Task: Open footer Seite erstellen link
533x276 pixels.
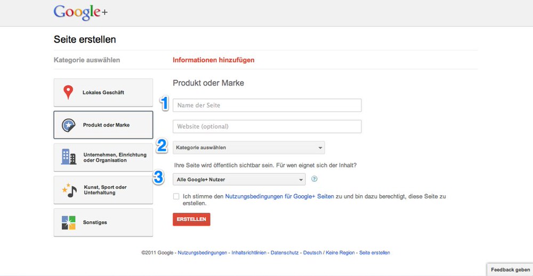Action: [x=375, y=253]
